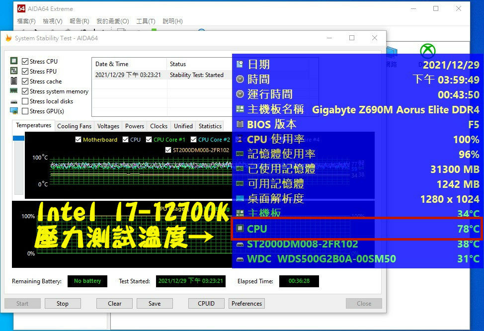
Task: Click the dark chip icon beside Stress cache
Action: [x=14, y=81]
